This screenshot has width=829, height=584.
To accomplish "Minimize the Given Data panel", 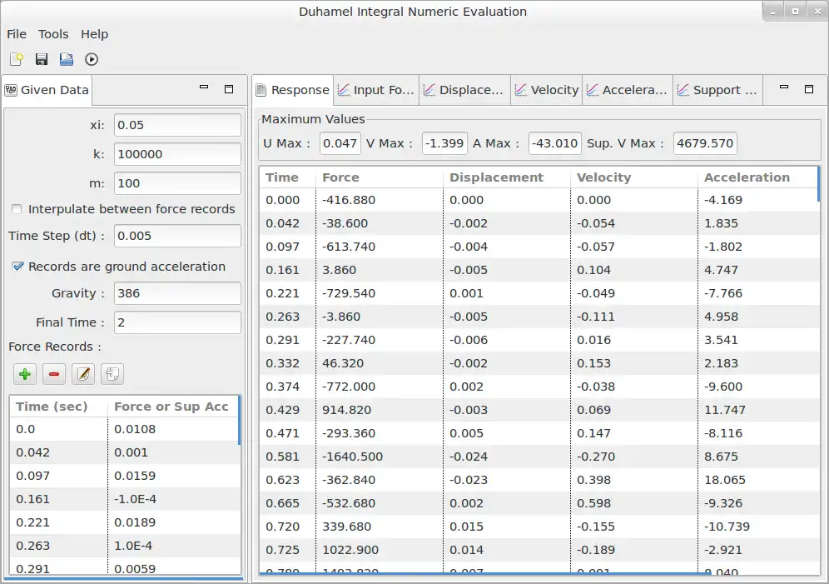I will (204, 88).
